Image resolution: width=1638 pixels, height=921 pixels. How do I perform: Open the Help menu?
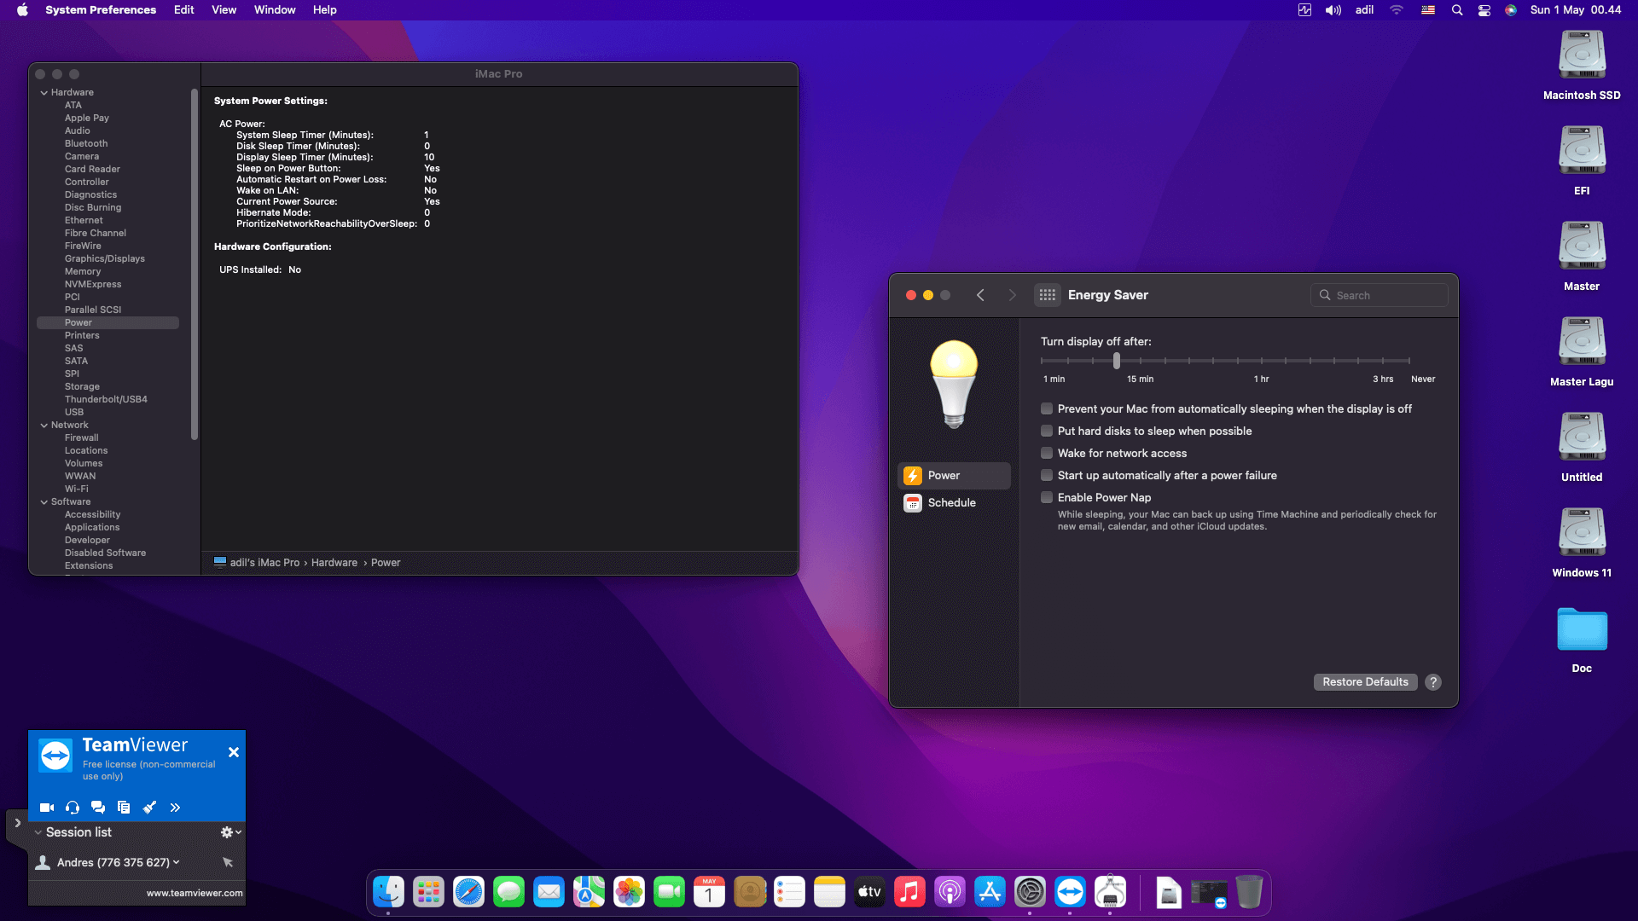click(x=325, y=10)
